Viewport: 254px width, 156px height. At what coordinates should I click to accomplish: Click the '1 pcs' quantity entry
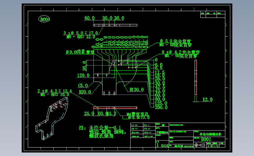point(162,145)
